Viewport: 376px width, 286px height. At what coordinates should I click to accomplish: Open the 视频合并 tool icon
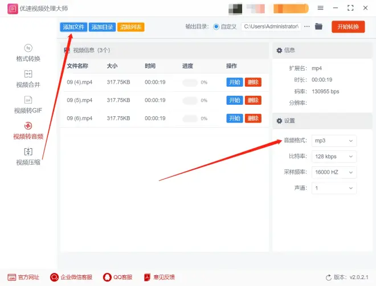pyautogui.click(x=28, y=74)
